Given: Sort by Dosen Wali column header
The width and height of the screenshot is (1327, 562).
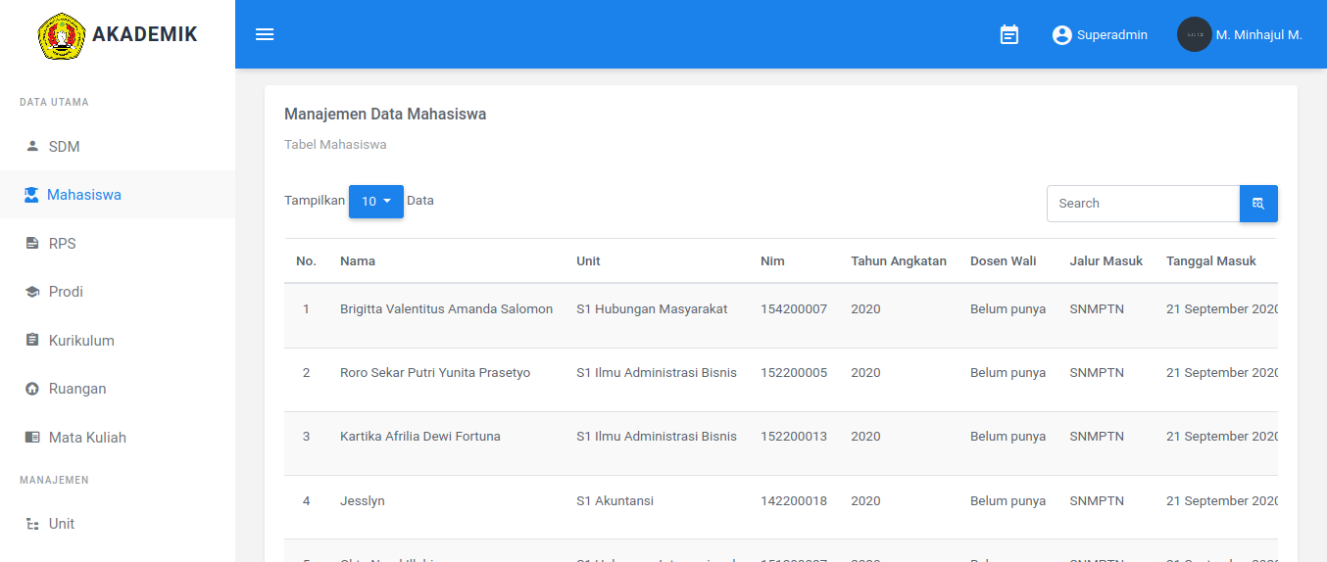Looking at the screenshot, I should [x=1004, y=260].
